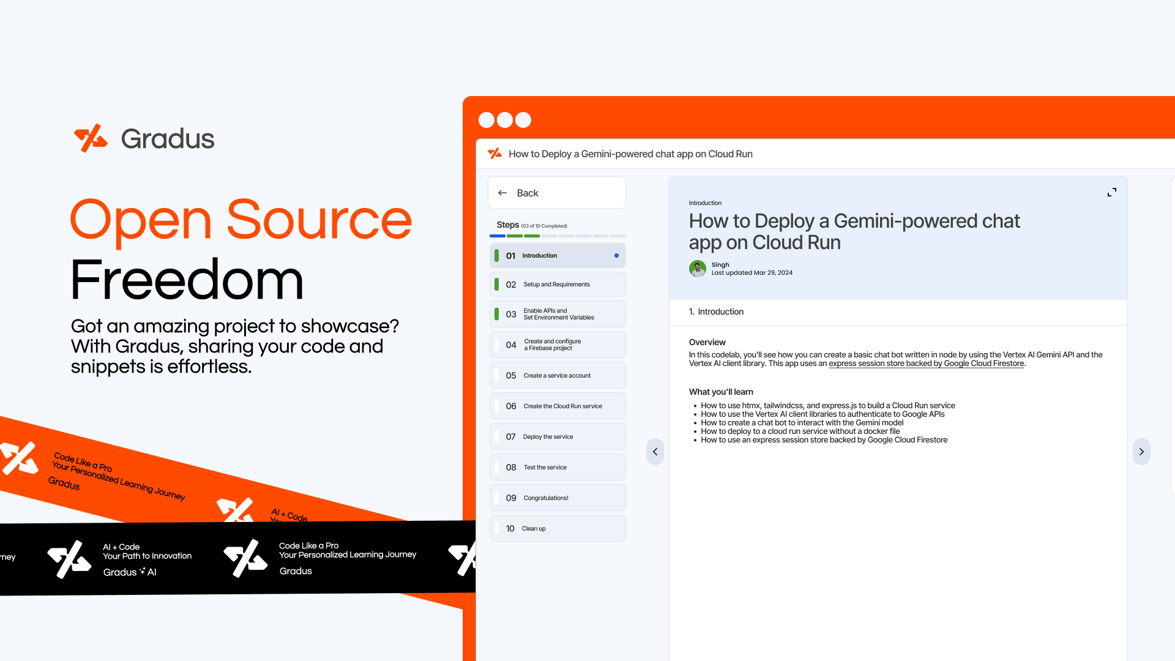The image size is (1175, 661).
Task: Click white Gradus logo on black banner
Action: 69,559
